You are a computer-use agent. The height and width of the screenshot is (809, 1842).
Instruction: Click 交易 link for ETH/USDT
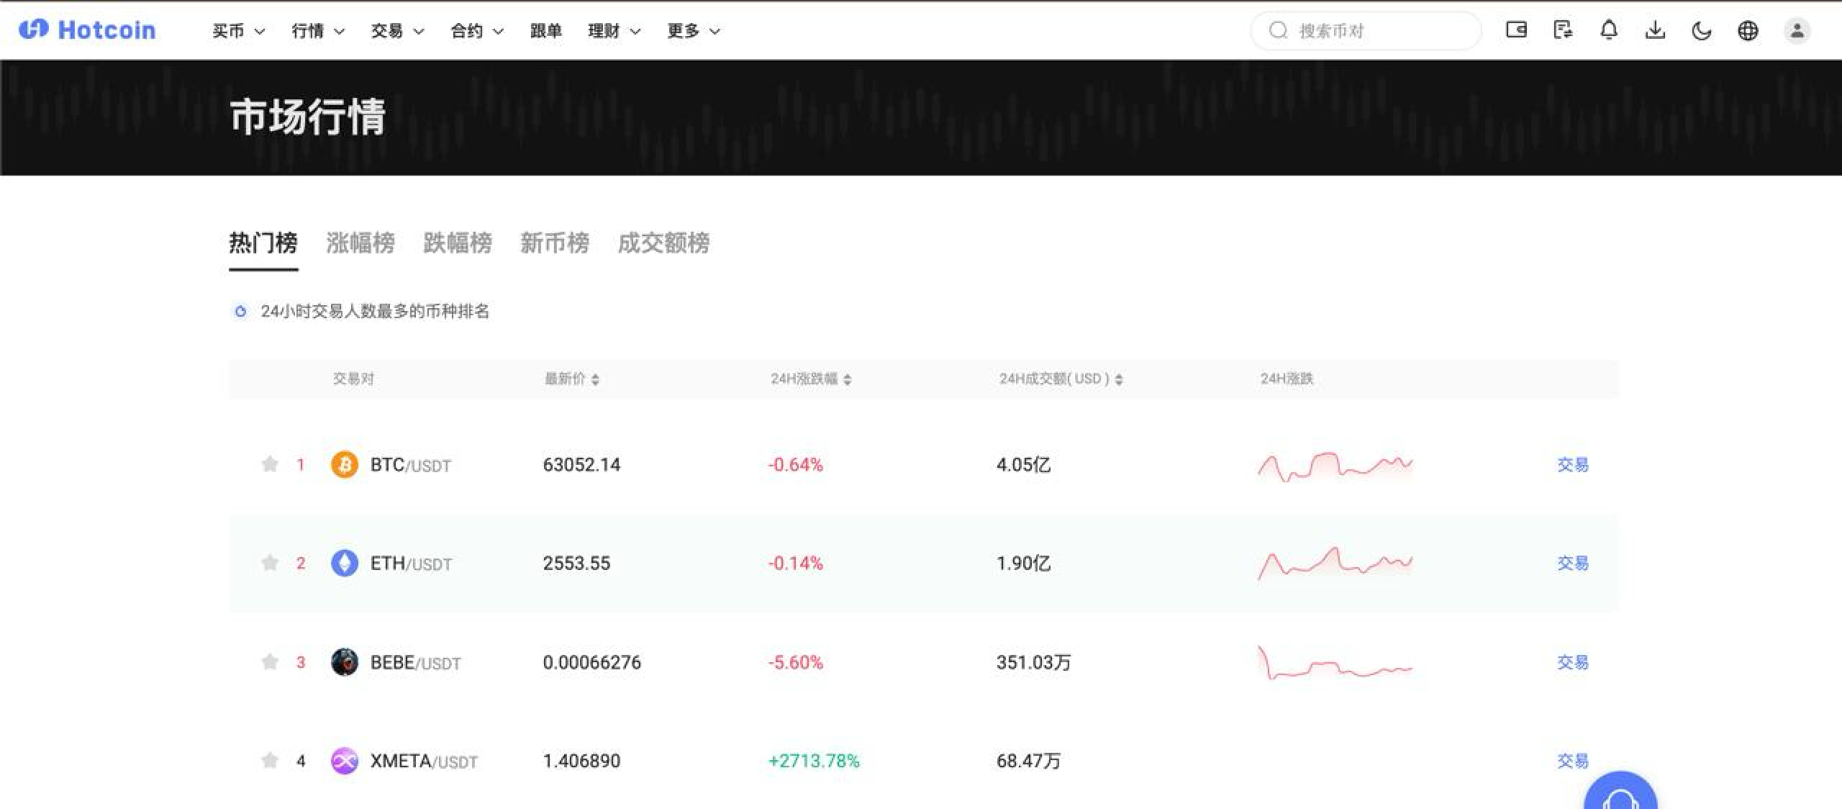tap(1572, 563)
